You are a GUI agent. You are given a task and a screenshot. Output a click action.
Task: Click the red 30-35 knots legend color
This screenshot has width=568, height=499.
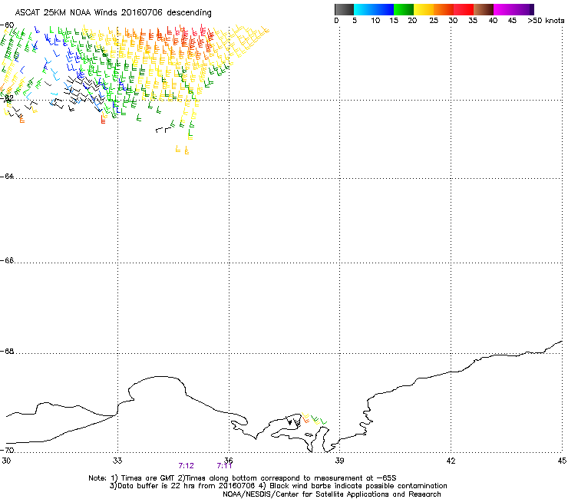[x=464, y=9]
